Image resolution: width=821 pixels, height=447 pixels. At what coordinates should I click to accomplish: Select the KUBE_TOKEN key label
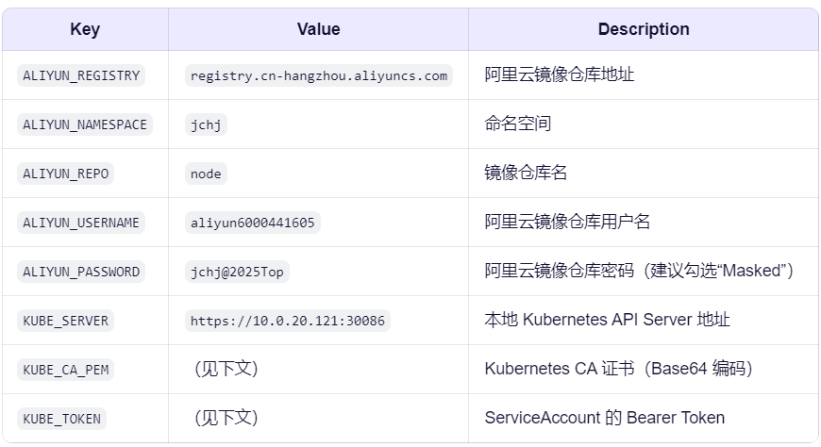pos(61,419)
